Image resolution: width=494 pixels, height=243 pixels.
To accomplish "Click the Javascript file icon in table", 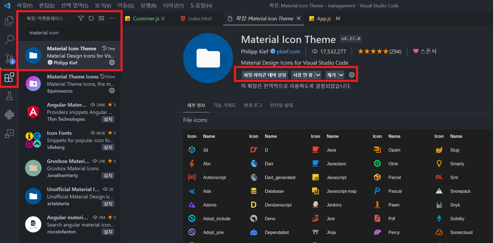I will coord(316,177).
